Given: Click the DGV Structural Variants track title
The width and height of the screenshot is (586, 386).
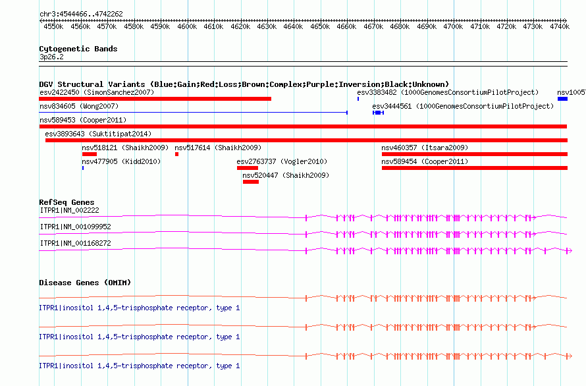Looking at the screenshot, I should 244,84.
